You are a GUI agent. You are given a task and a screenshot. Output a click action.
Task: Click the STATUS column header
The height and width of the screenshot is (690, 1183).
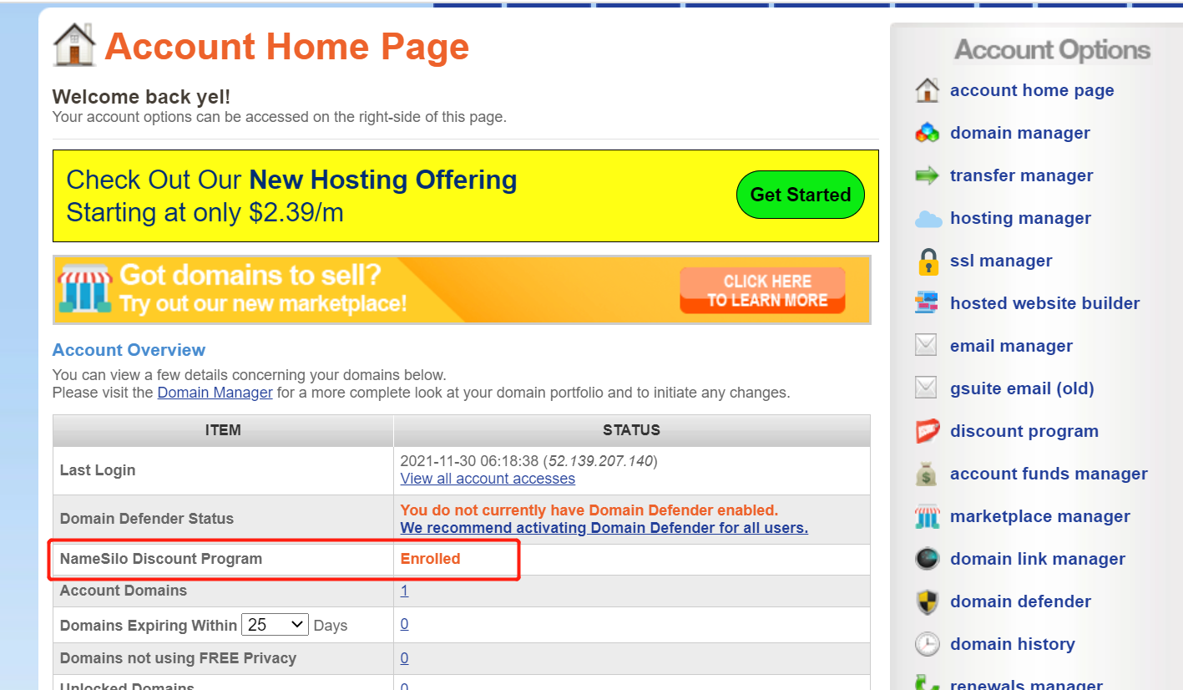[632, 430]
